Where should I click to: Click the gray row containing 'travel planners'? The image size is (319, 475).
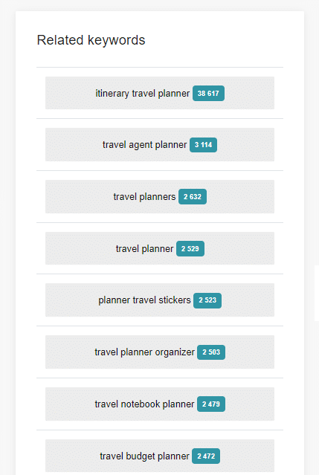[160, 196]
